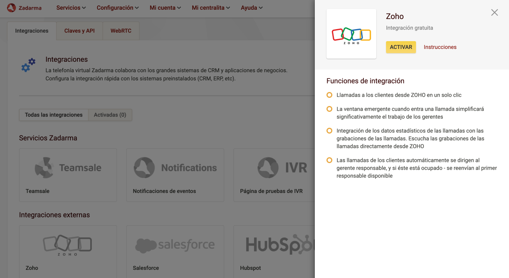Click the Zadarma logo in header
This screenshot has height=278, width=509.
(24, 8)
